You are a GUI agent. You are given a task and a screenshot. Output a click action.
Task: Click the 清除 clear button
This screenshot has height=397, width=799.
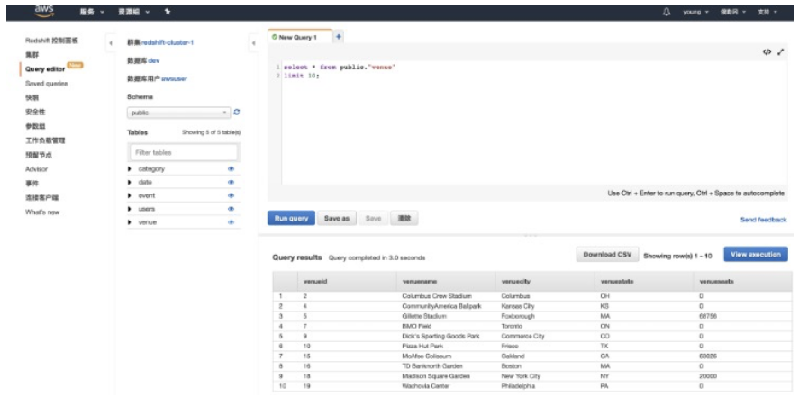(404, 219)
